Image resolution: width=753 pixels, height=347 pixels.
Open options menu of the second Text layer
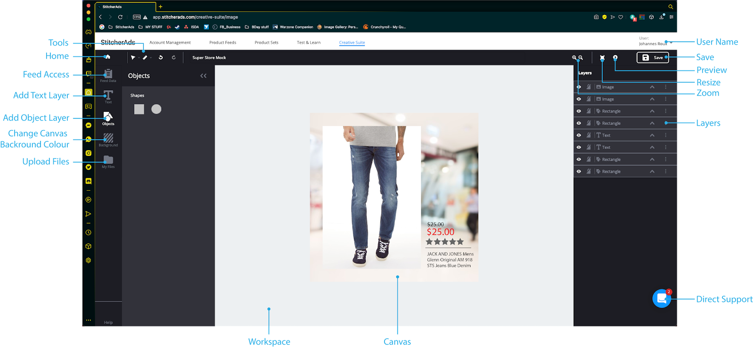coord(665,147)
